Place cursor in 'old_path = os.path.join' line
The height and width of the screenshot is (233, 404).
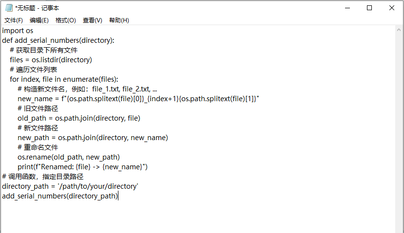[x=79, y=118]
